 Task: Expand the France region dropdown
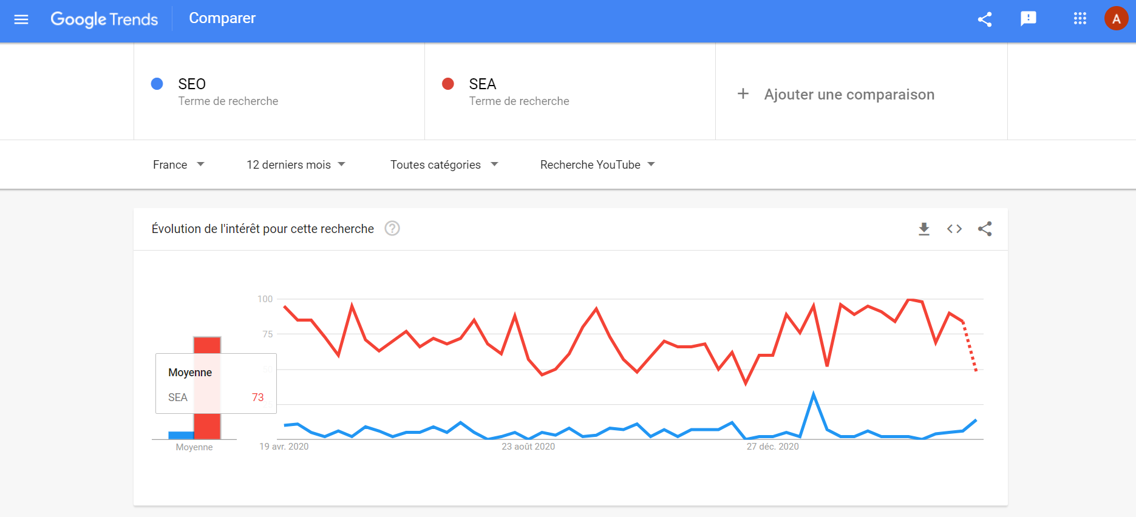pyautogui.click(x=179, y=164)
